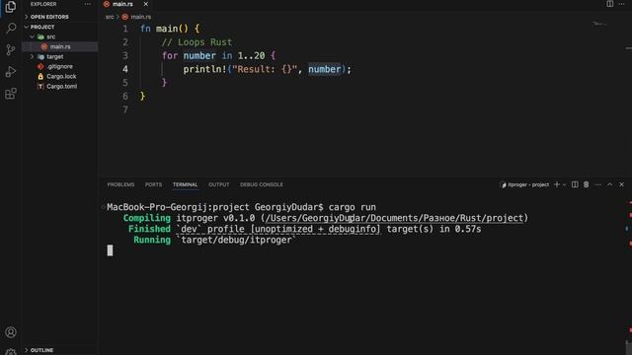
Task: Switch to the Problems tab
Action: click(x=120, y=184)
